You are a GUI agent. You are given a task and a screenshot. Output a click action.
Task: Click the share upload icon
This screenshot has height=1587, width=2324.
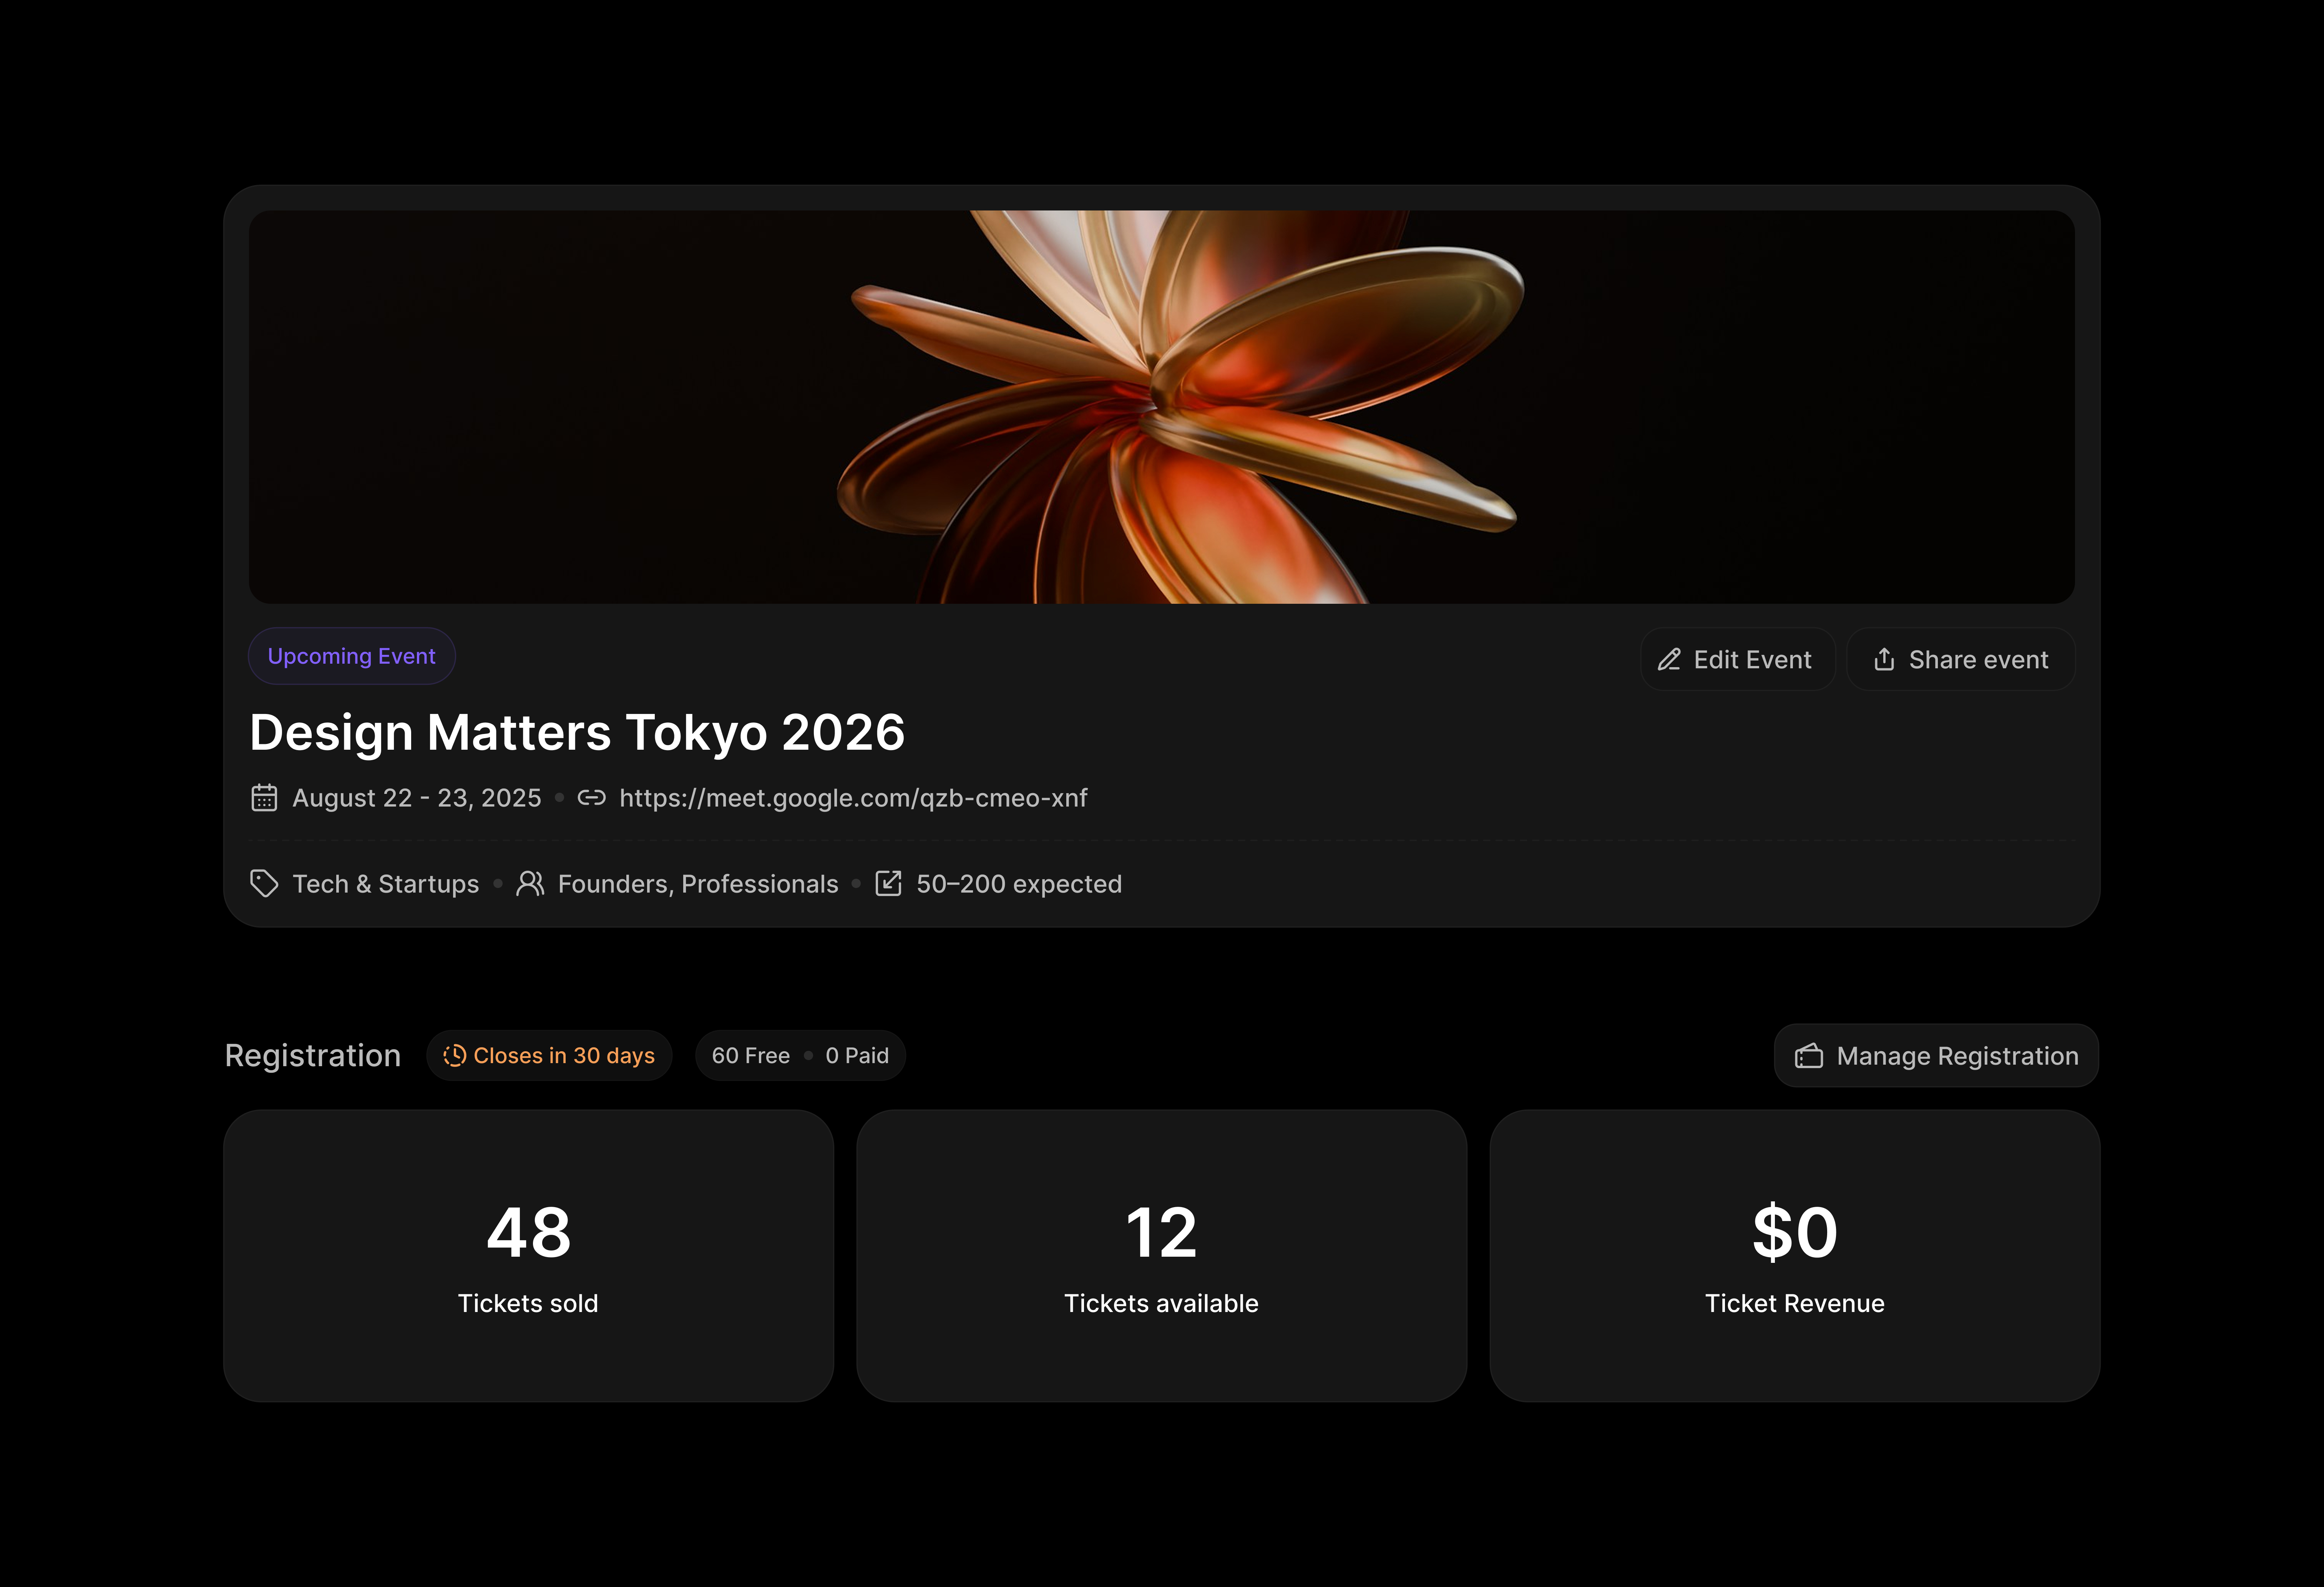(x=1884, y=659)
